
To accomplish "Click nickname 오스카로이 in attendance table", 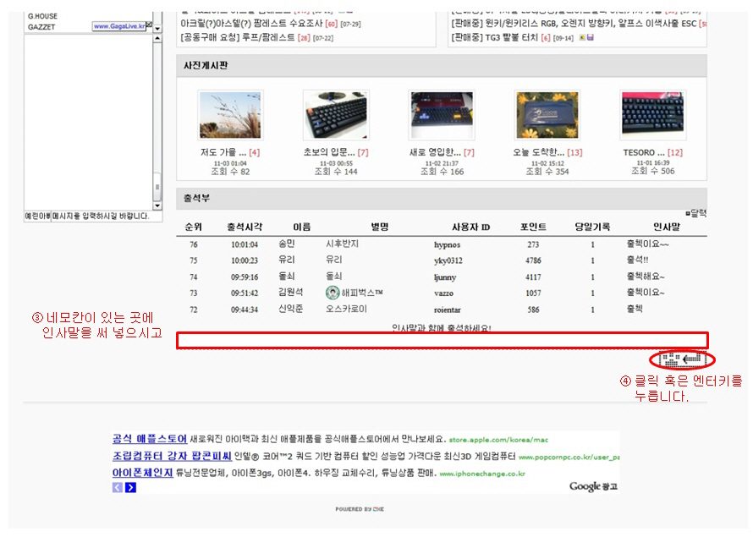I will [346, 309].
